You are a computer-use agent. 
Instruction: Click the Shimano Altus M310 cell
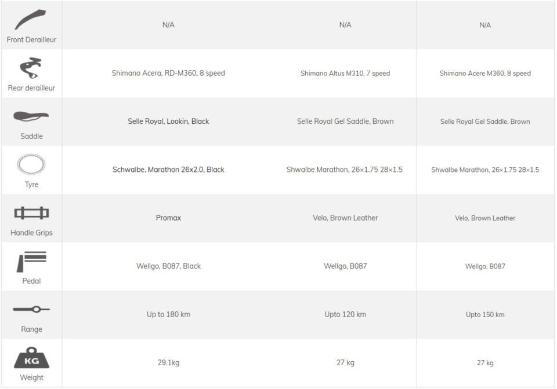pos(345,74)
